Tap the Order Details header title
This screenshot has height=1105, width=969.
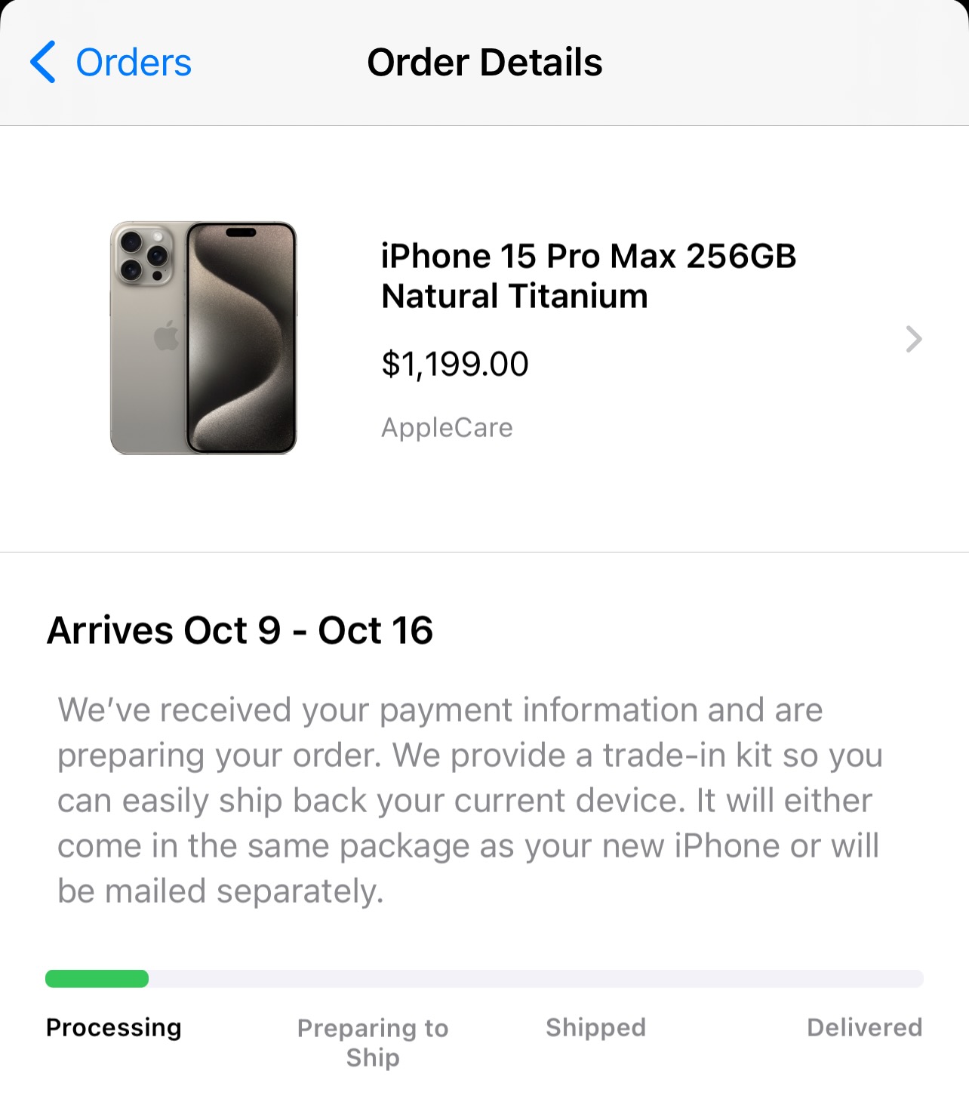click(484, 62)
